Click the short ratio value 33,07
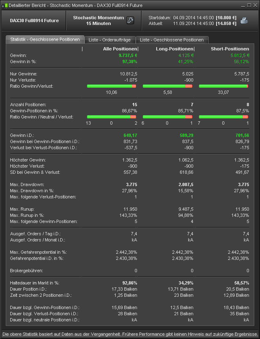Viewport: 260px width, 339px height. pyautogui.click(x=223, y=92)
